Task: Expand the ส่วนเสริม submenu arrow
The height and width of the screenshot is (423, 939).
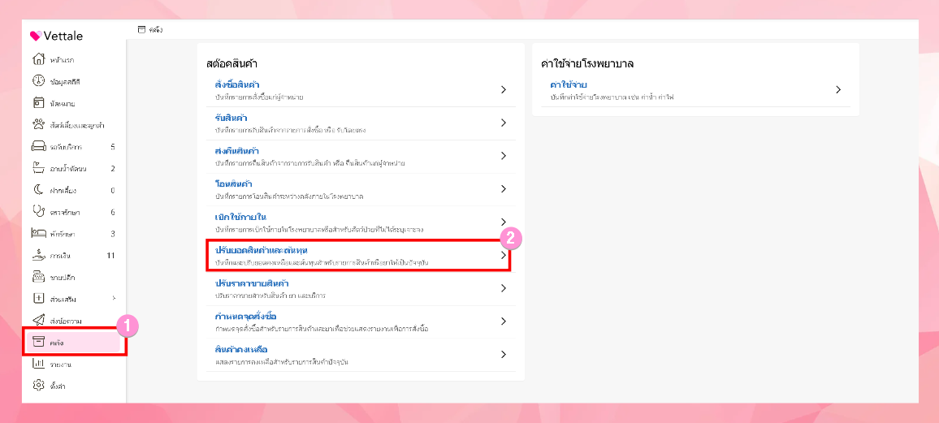Action: 114,298
